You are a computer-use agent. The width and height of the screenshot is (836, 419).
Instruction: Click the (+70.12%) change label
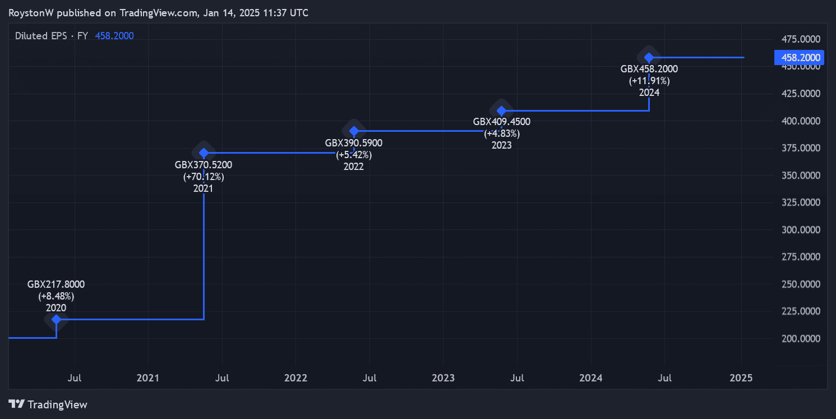pos(204,177)
